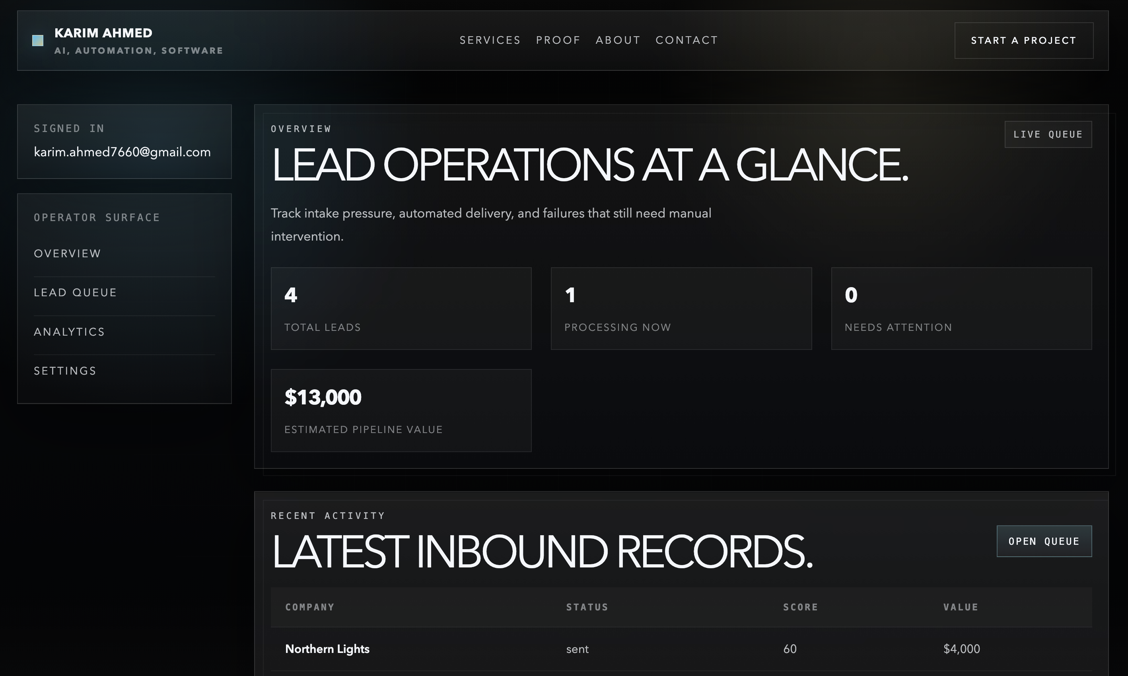Click the Score column header

pos(800,607)
